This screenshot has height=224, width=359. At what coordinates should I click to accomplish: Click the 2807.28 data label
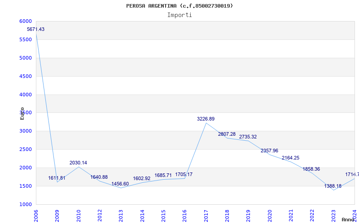click(227, 134)
